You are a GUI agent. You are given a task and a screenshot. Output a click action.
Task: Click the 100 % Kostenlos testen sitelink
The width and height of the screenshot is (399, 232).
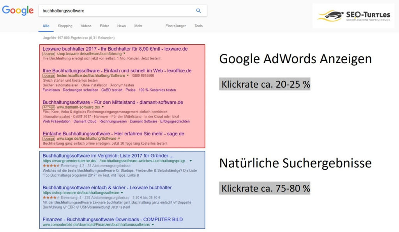pyautogui.click(x=157, y=90)
